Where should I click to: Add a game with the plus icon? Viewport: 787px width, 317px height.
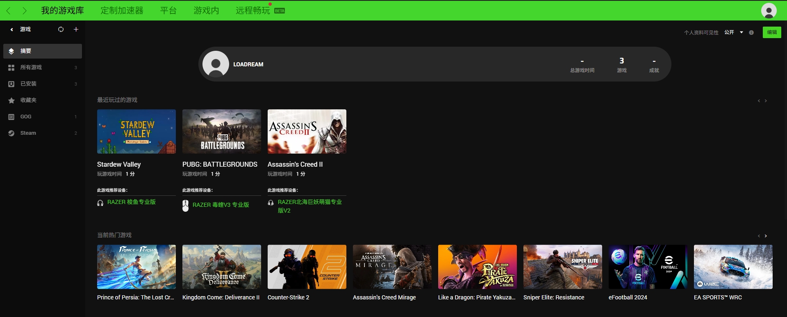pyautogui.click(x=76, y=29)
